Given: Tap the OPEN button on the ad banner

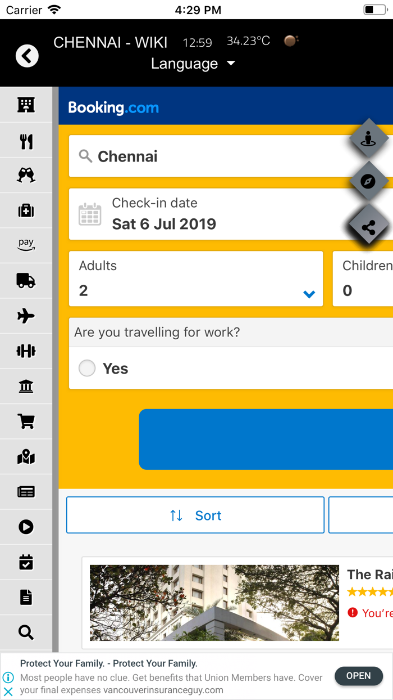Looking at the screenshot, I should click(x=358, y=676).
